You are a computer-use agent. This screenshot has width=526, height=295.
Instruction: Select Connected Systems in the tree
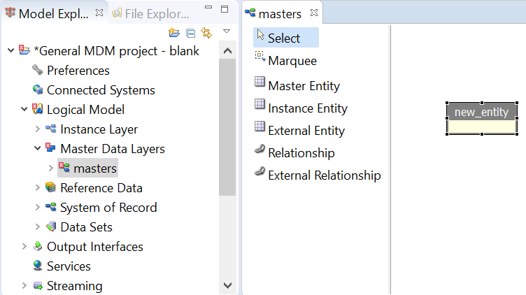[x=100, y=90]
